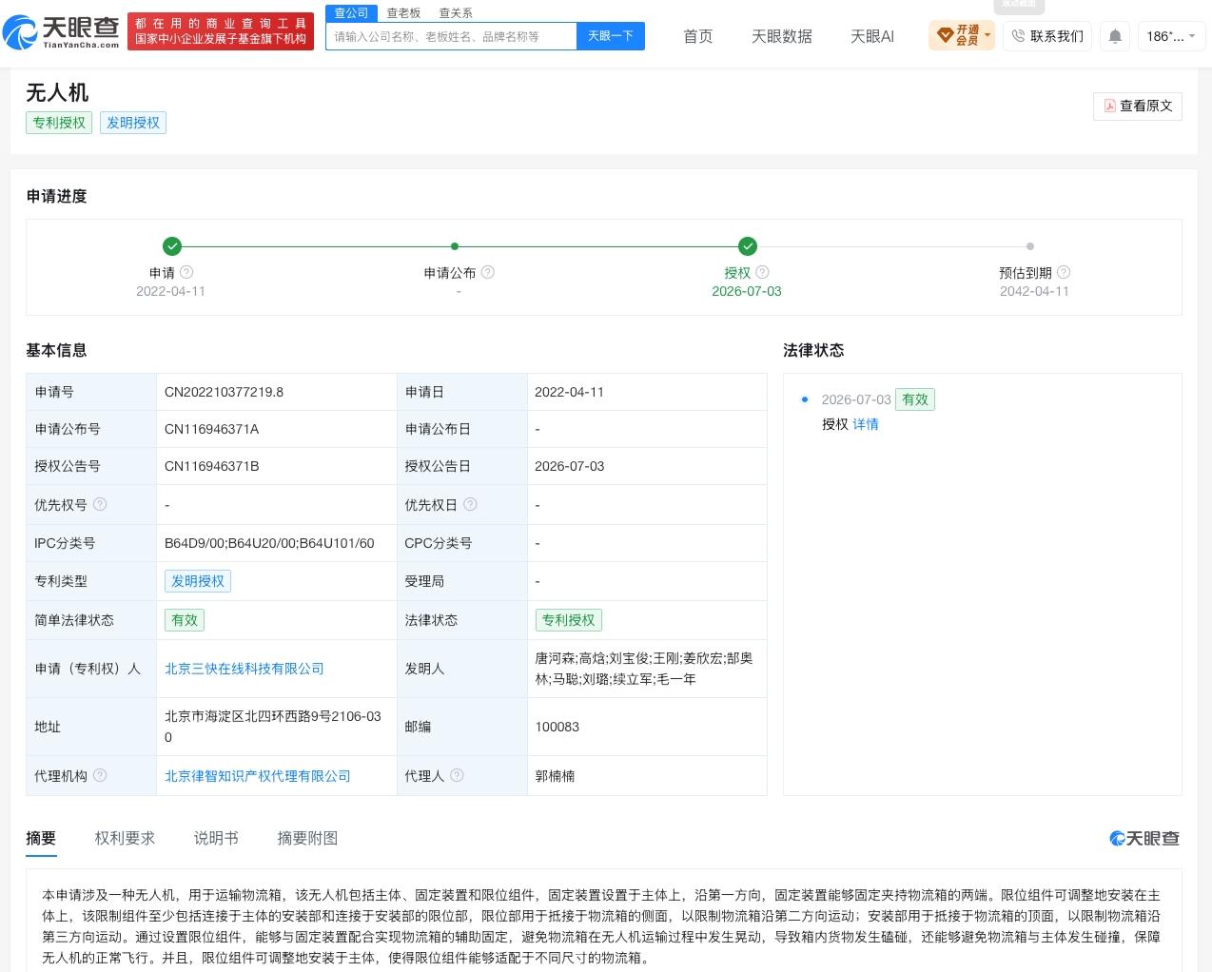This screenshot has width=1212, height=972.
Task: Click the notification bell icon
Action: click(1115, 36)
